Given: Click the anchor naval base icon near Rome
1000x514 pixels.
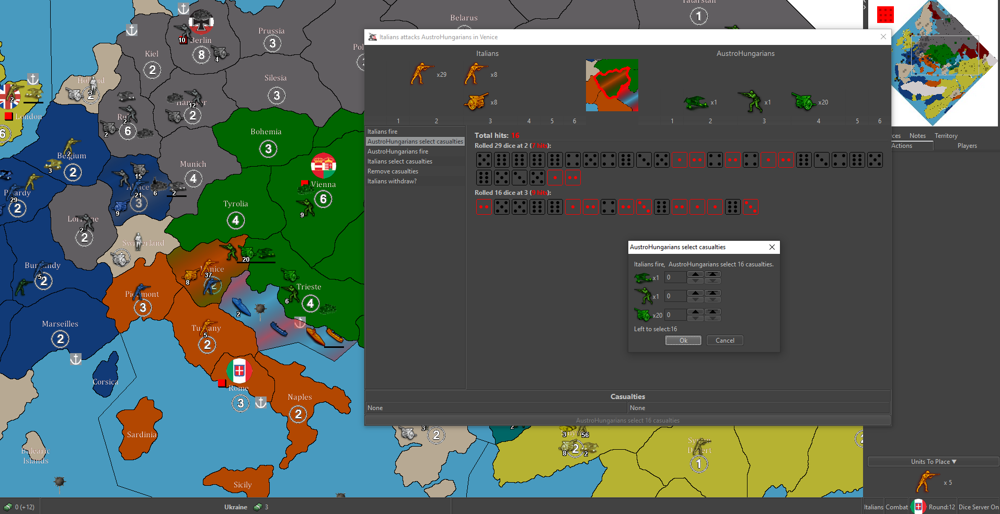Looking at the screenshot, I should [261, 403].
